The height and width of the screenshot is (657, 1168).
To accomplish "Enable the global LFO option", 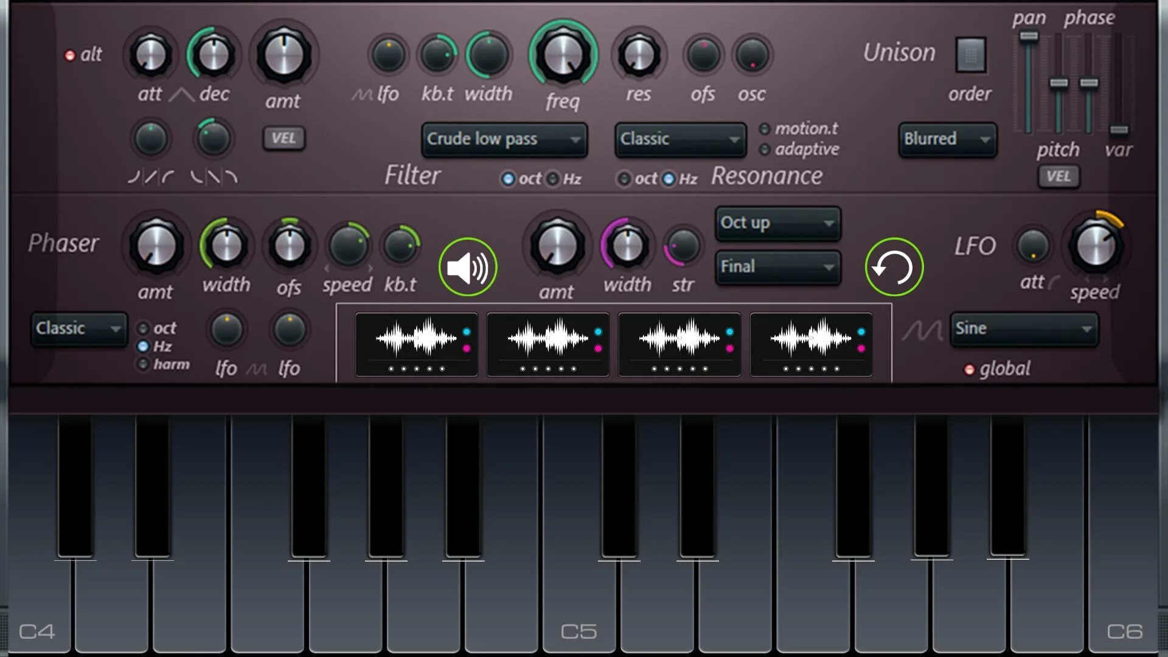I will coord(970,370).
